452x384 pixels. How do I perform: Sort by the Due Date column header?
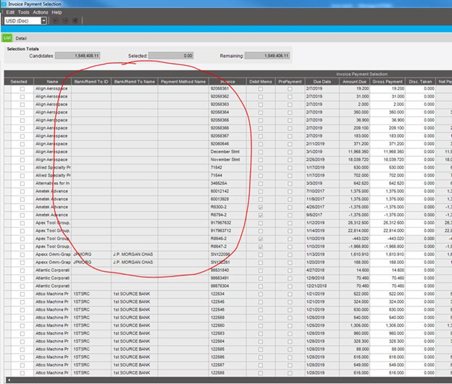click(x=322, y=82)
